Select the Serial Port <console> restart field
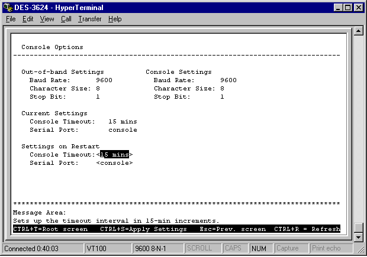The image size is (367, 257). 115,162
